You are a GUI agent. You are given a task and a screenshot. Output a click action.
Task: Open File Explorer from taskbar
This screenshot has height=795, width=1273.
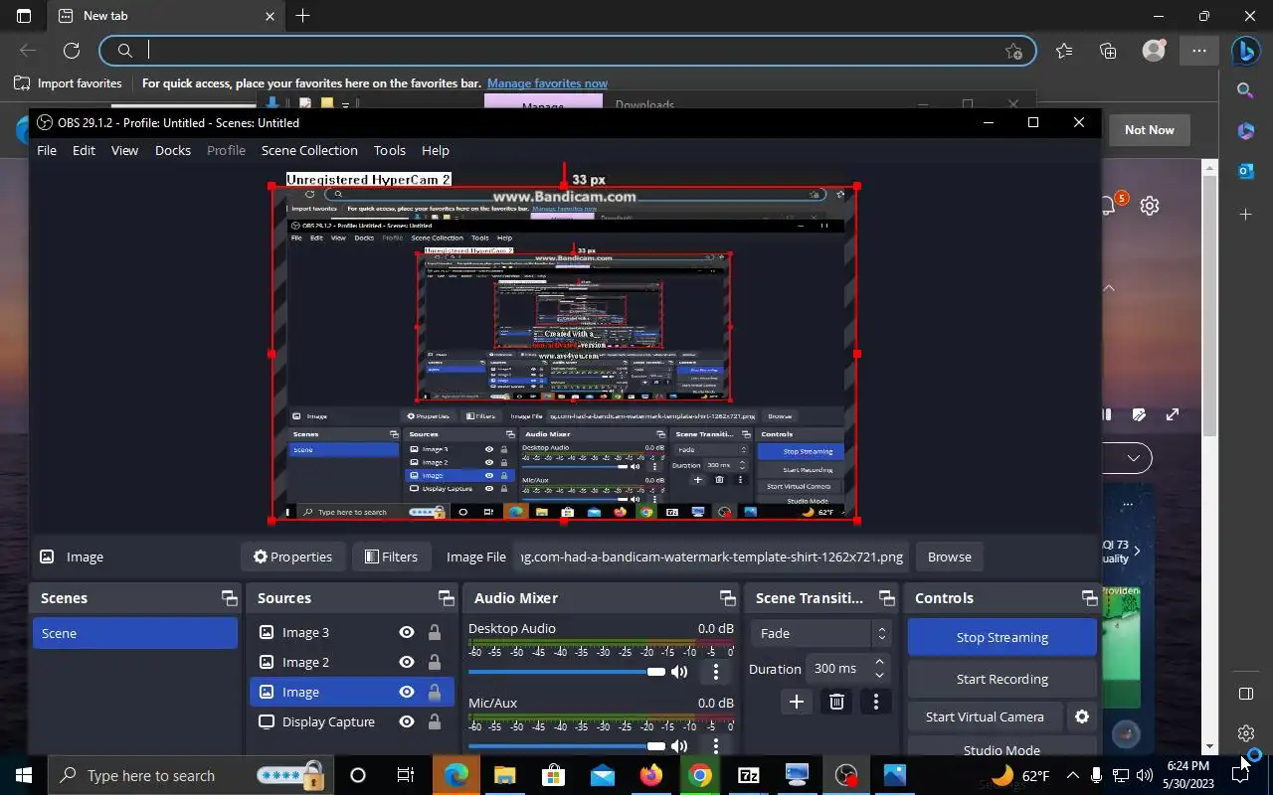coord(505,775)
